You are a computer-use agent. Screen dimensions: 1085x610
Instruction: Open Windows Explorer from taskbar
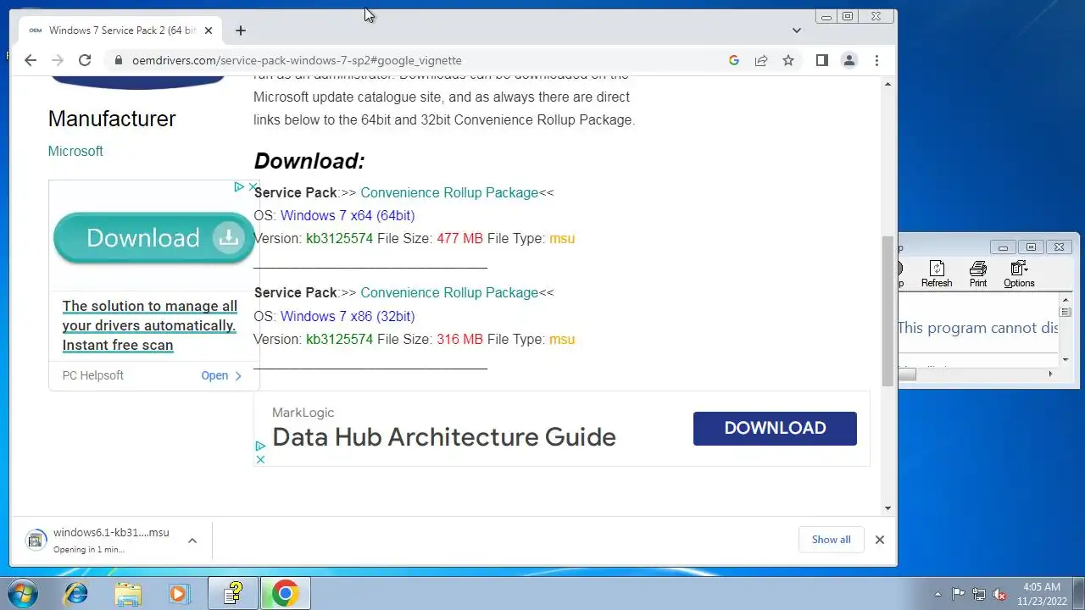(128, 594)
